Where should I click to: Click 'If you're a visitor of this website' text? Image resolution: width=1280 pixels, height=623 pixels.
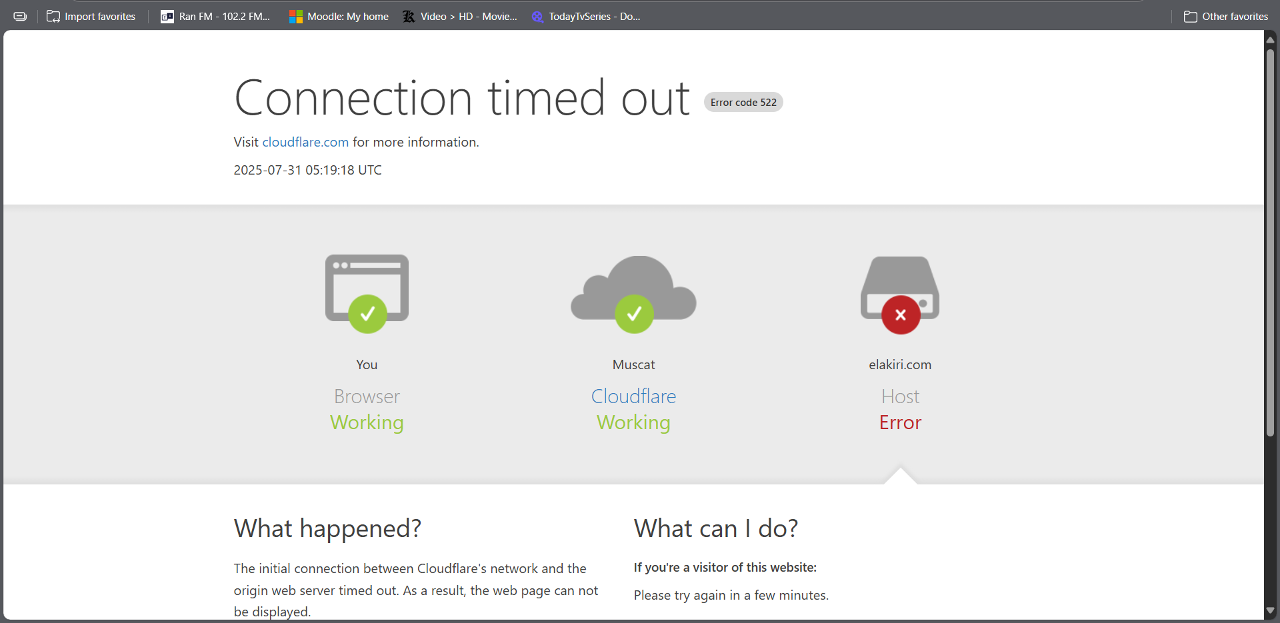[725, 568]
